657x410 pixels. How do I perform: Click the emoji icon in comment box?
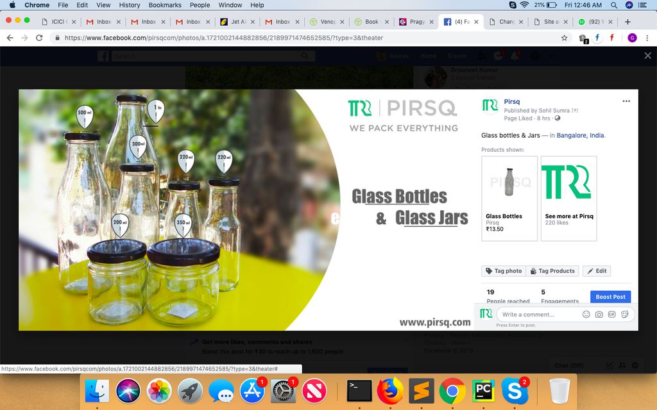(586, 314)
